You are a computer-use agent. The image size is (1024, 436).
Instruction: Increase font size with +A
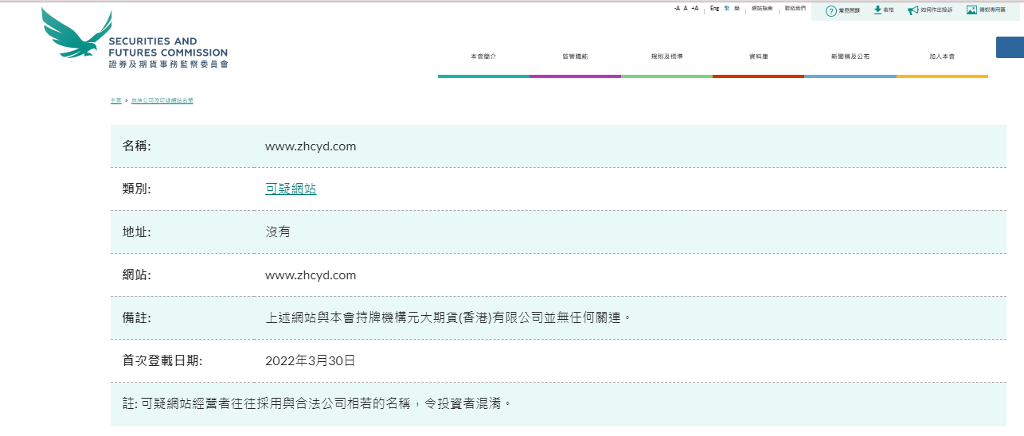click(x=694, y=8)
